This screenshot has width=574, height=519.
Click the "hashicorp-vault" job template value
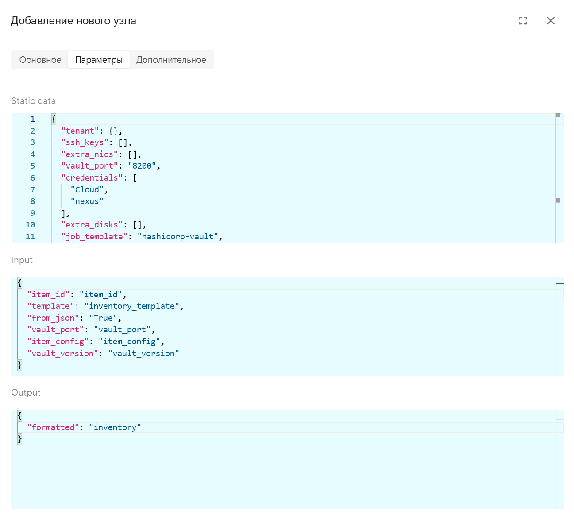pos(177,237)
